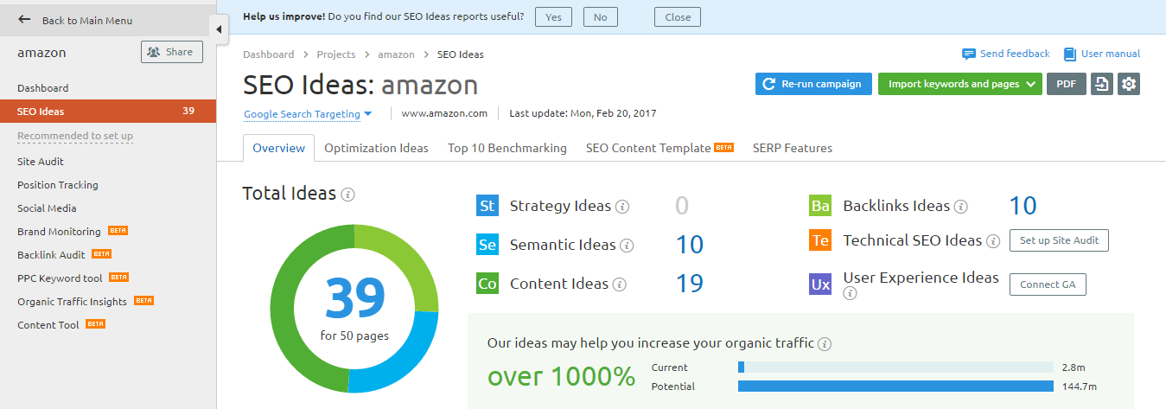Collapse the left sidebar arrow
Viewport: 1166px width, 409px height.
(219, 29)
